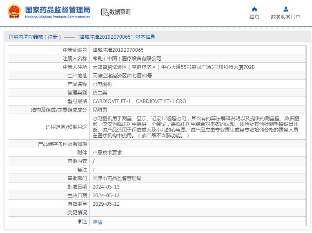This screenshot has height=233, width=312.
Task: Open 政务服务门户 text link
Action: tap(285, 17)
